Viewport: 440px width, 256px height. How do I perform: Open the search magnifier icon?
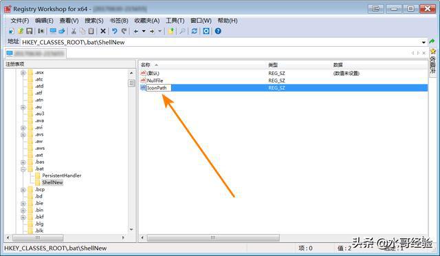tap(182, 31)
